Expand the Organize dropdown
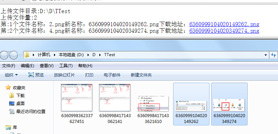Image resolution: width=278 pixels, height=134 pixels. pos(11,75)
